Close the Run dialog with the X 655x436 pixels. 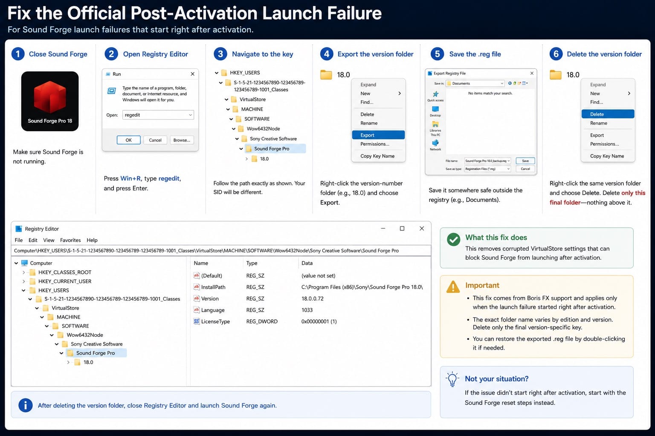[192, 74]
